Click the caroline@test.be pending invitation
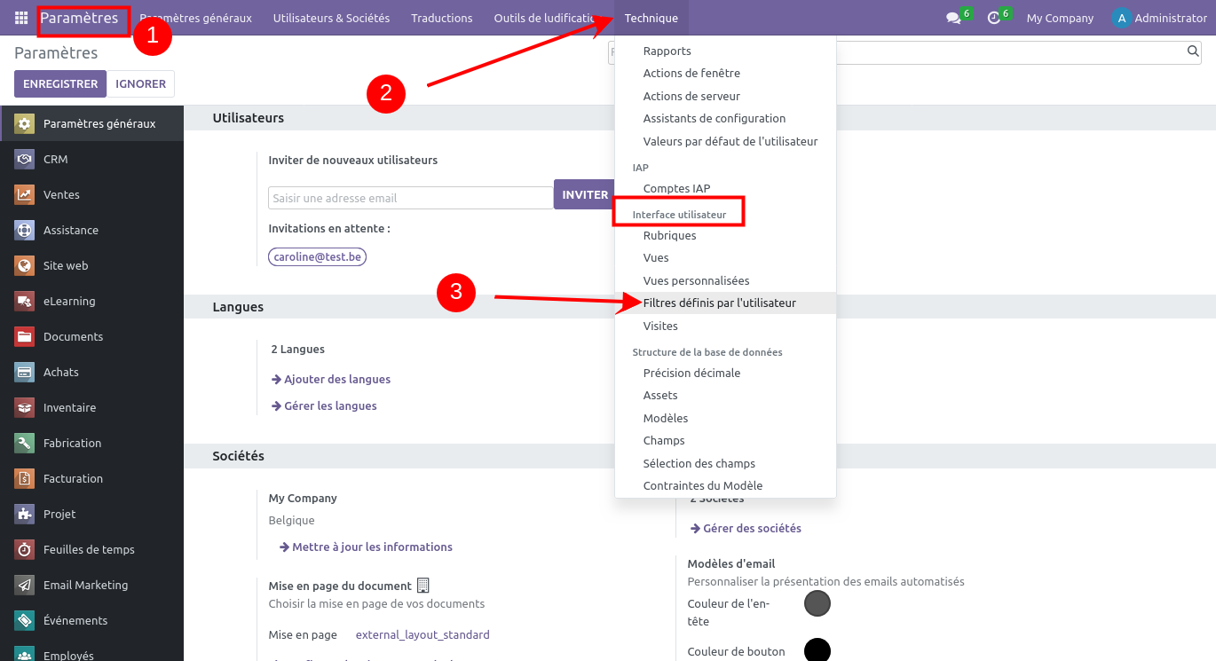1216x661 pixels. click(317, 256)
